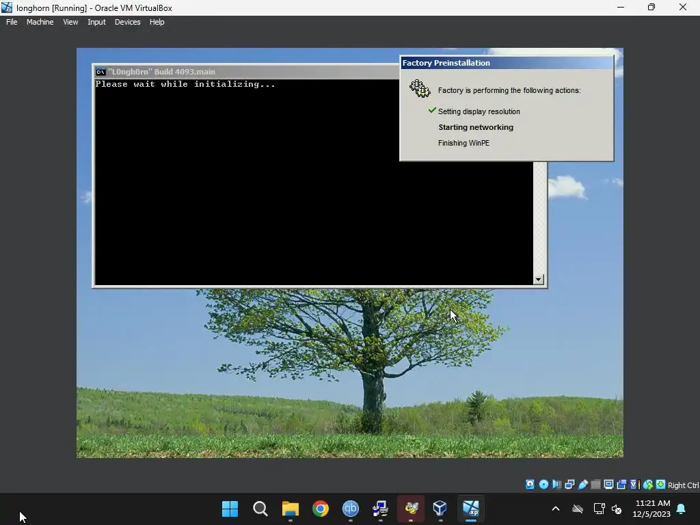700x525 pixels.
Task: Open Windows taskbar Search
Action: 260,509
